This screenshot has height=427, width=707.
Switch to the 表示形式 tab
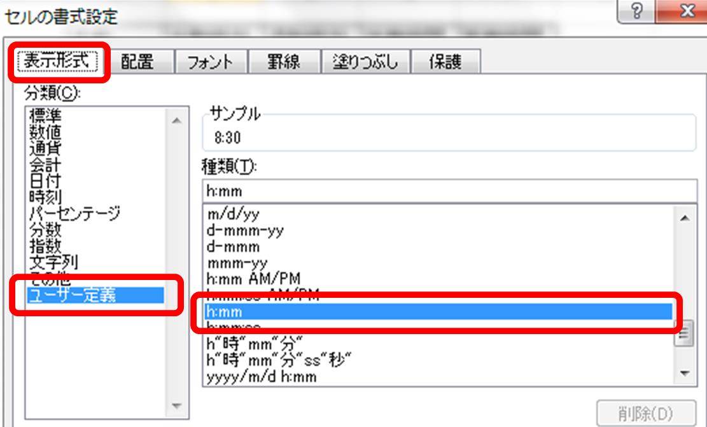click(x=59, y=62)
